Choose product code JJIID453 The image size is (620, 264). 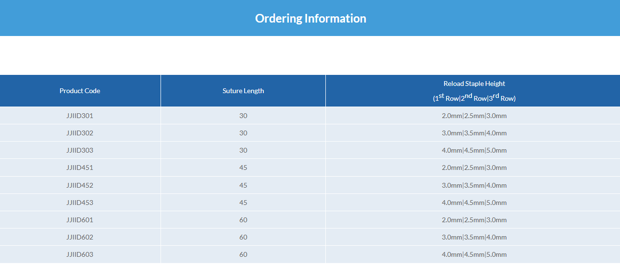pyautogui.click(x=80, y=203)
